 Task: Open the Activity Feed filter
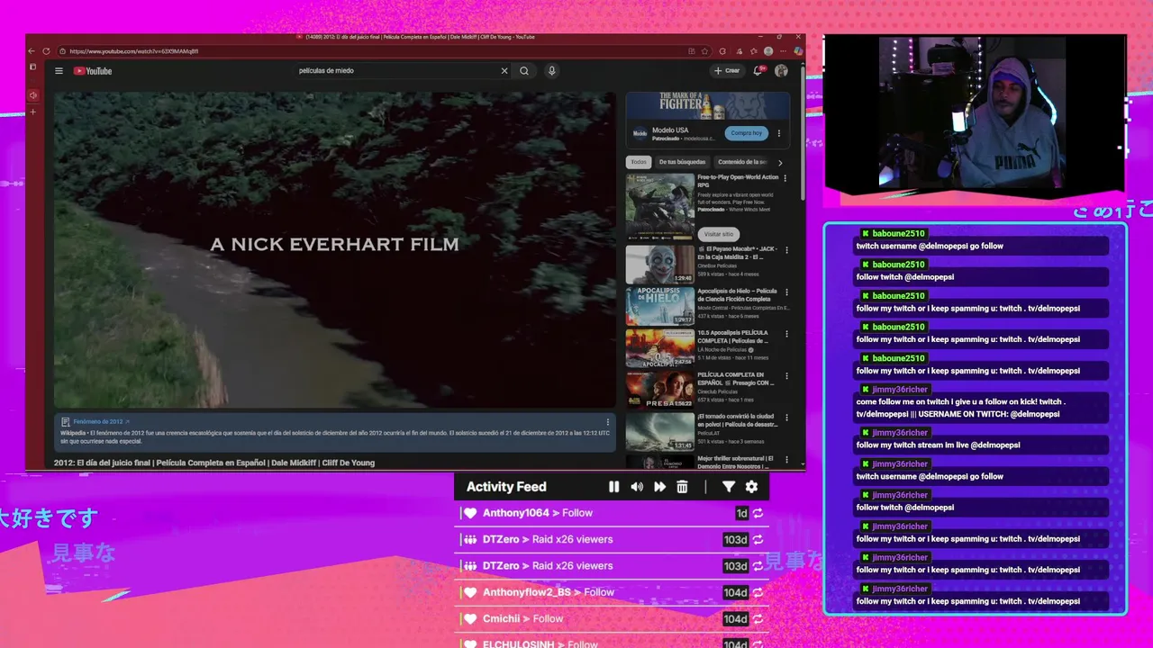pos(728,487)
